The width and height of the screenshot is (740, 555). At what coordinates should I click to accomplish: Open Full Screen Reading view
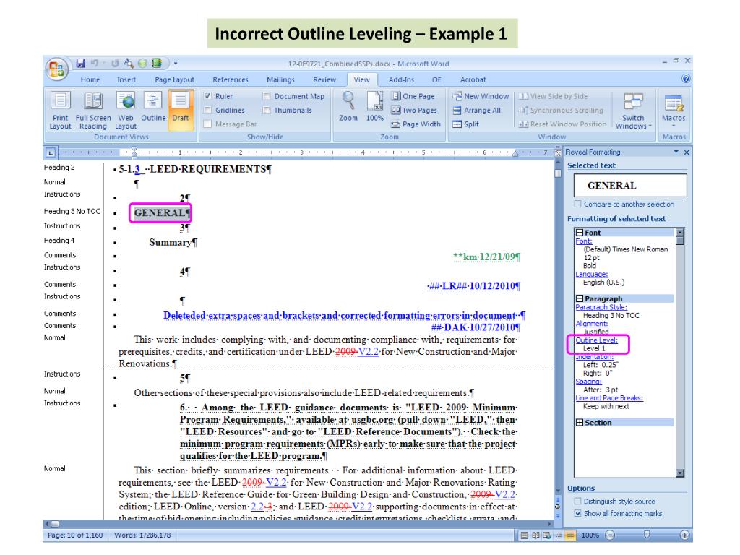pos(93,111)
